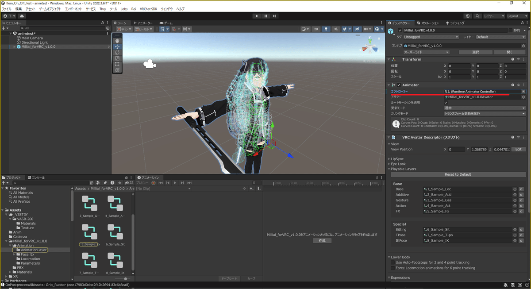The height and width of the screenshot is (289, 531).
Task: Select the combined Transform tool
Action: pyautogui.click(x=117, y=70)
